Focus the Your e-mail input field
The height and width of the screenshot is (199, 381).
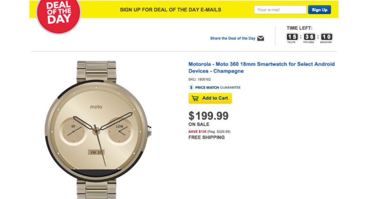280,10
